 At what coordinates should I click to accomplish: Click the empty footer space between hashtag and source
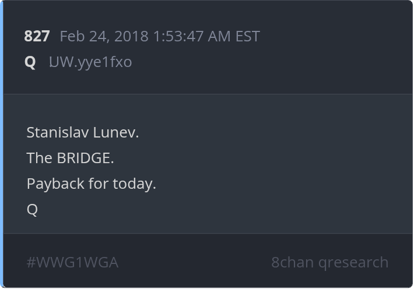click(192, 262)
